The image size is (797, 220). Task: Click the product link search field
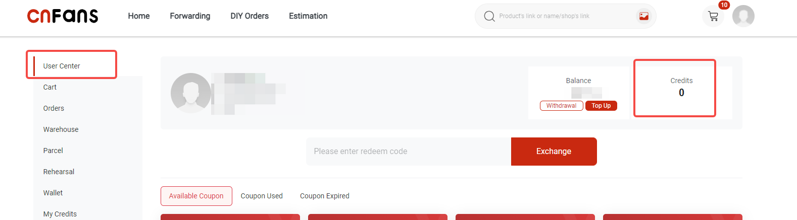pyautogui.click(x=561, y=16)
